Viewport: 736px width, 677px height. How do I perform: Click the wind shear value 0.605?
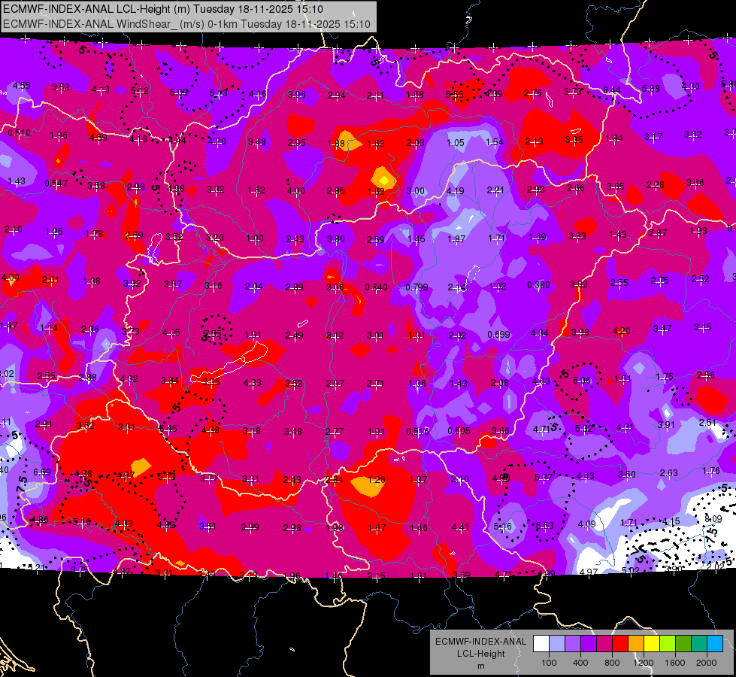pyautogui.click(x=459, y=431)
